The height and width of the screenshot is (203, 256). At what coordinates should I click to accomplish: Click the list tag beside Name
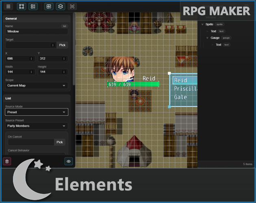(65, 26)
